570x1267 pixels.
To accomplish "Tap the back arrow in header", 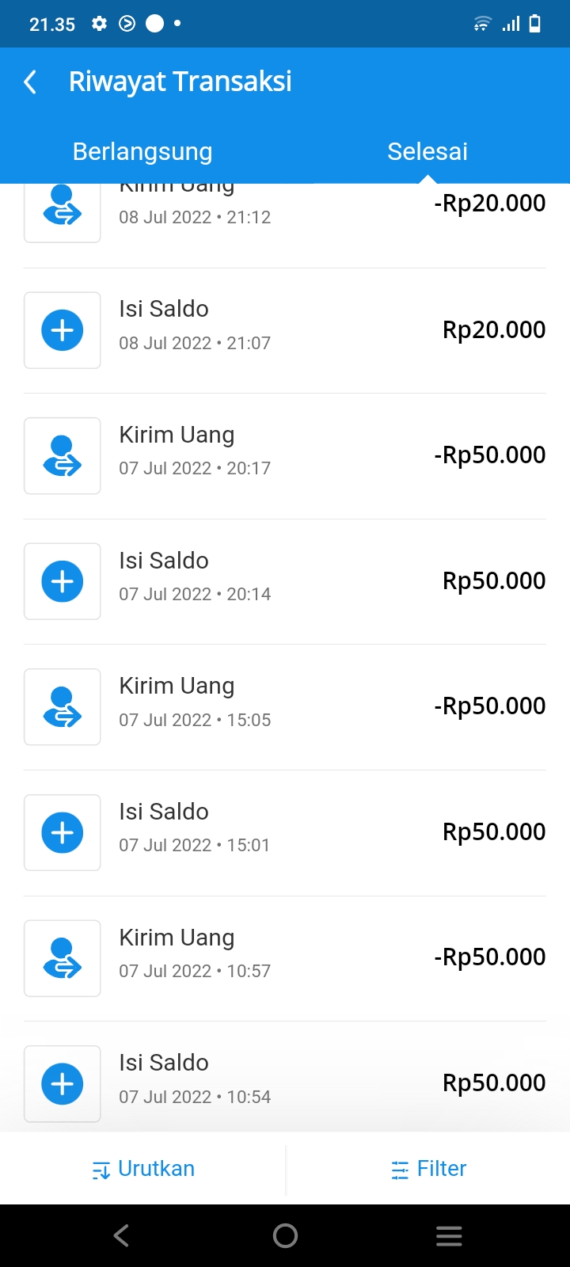I will (30, 82).
